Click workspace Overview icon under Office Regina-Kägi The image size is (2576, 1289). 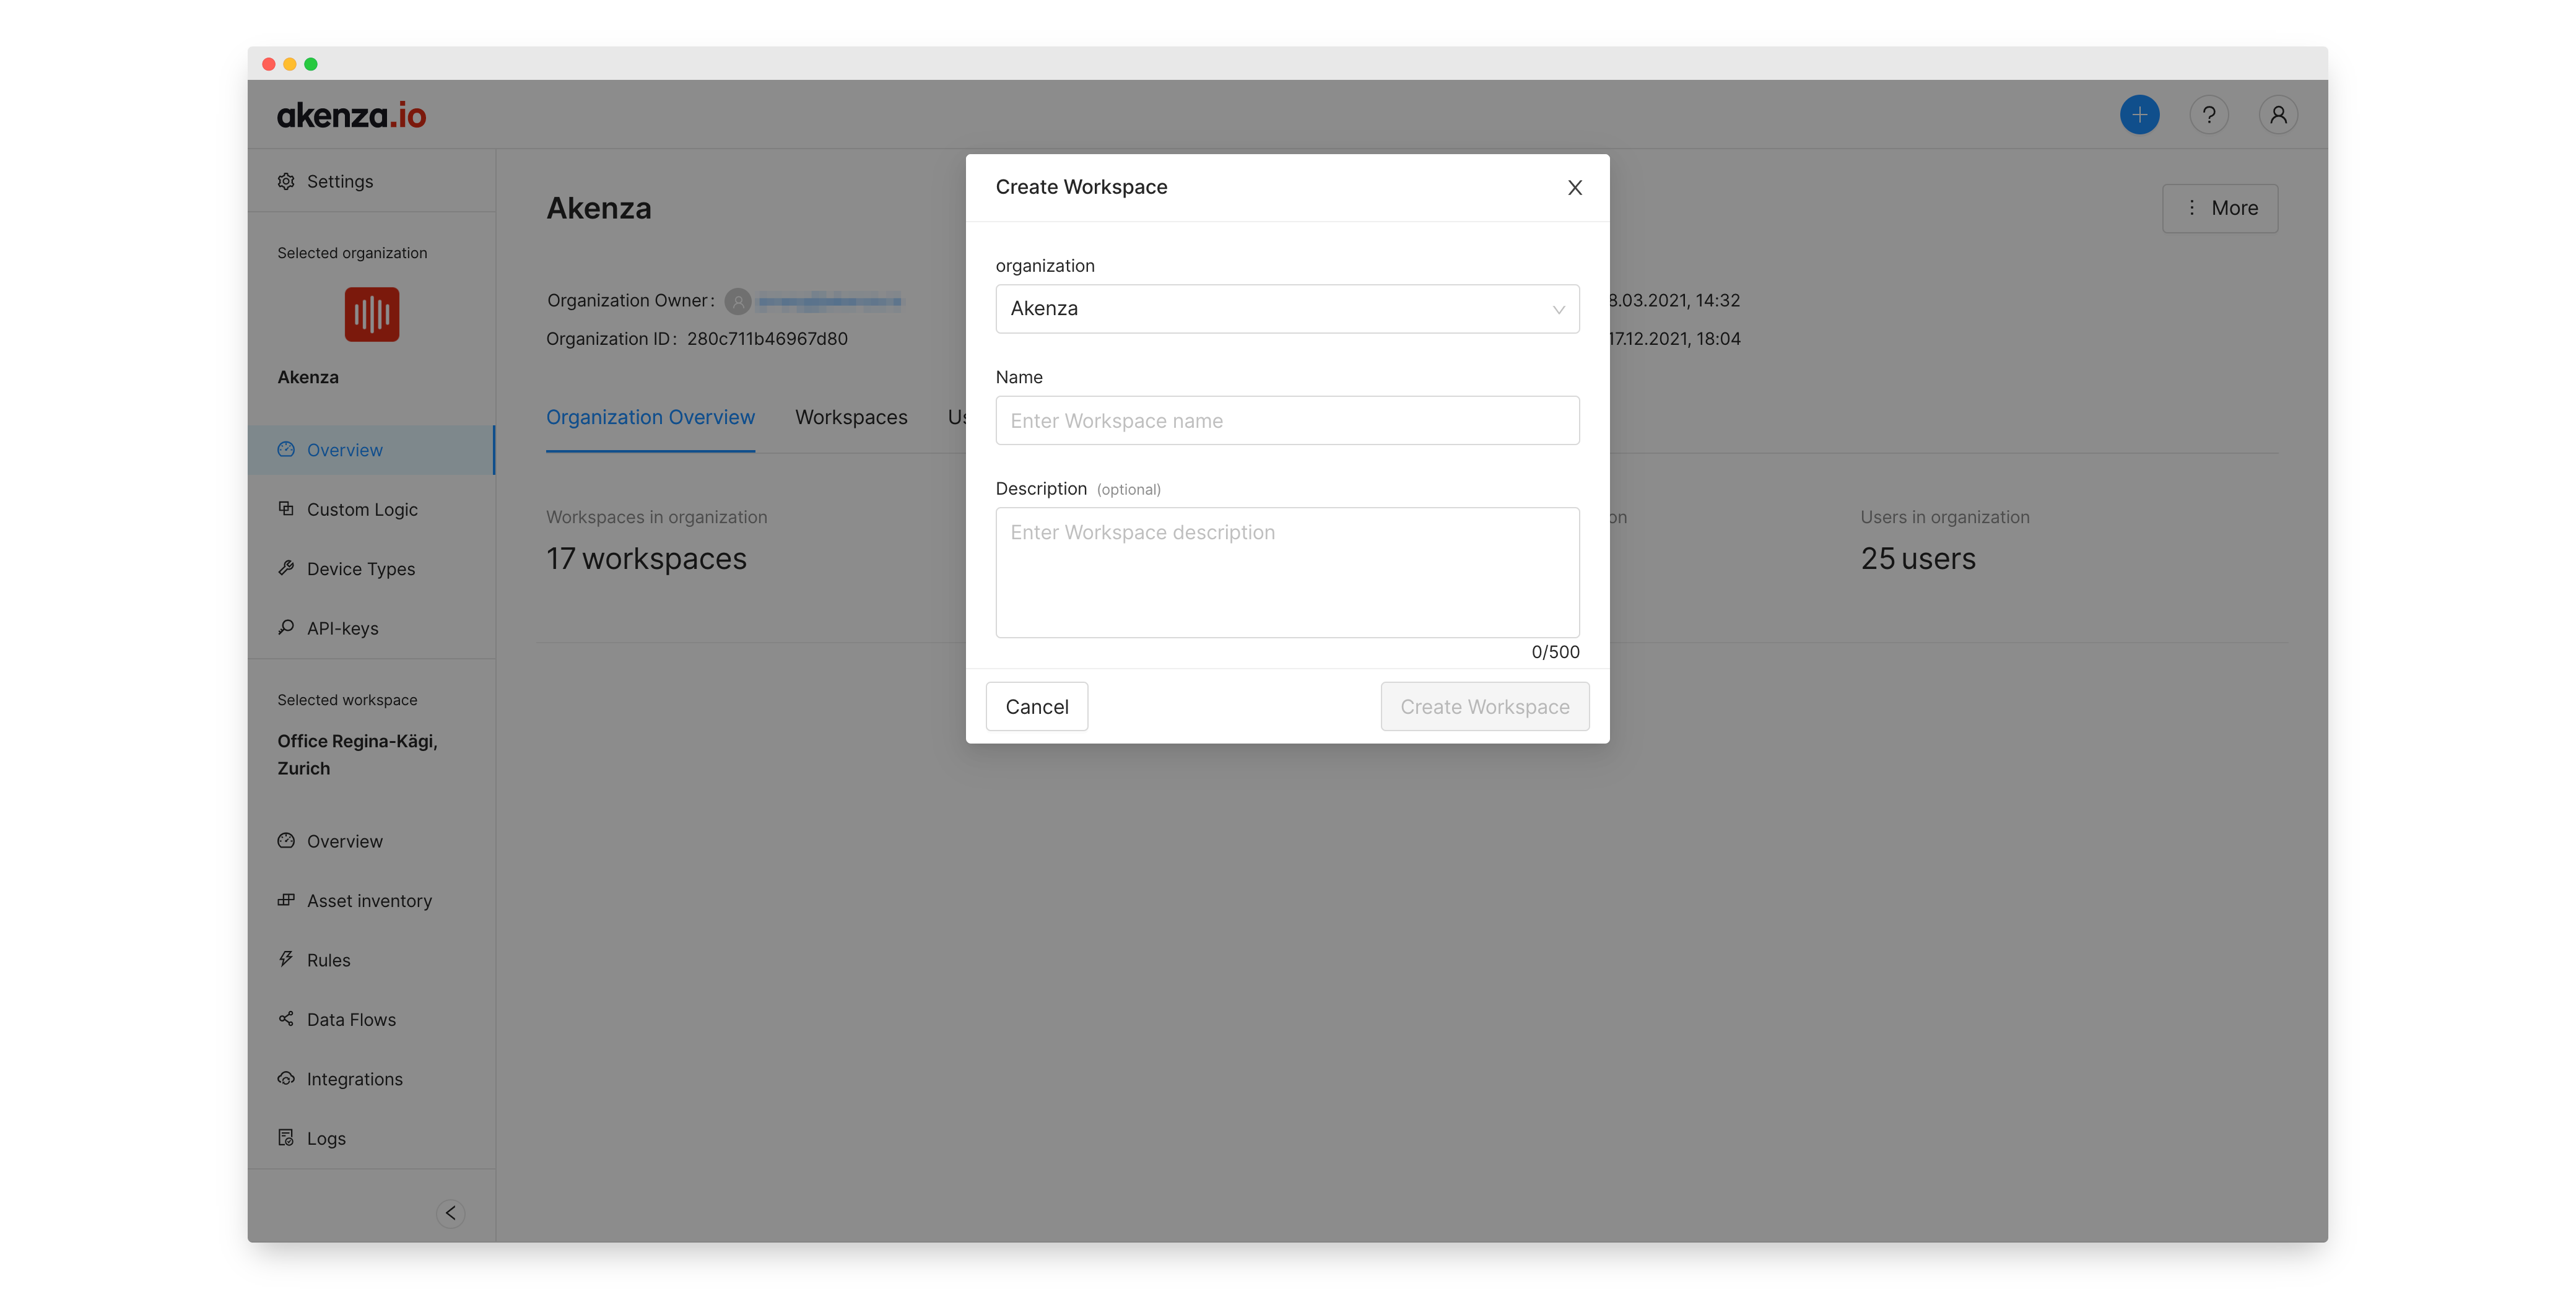[286, 840]
